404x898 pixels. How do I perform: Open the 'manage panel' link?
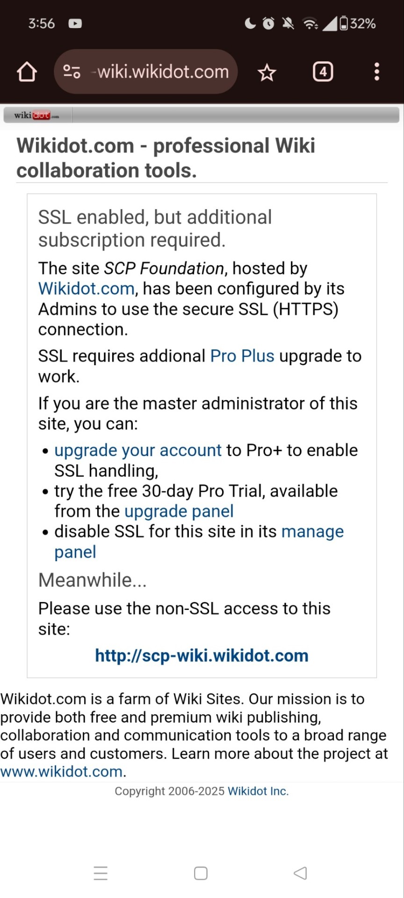pos(199,542)
